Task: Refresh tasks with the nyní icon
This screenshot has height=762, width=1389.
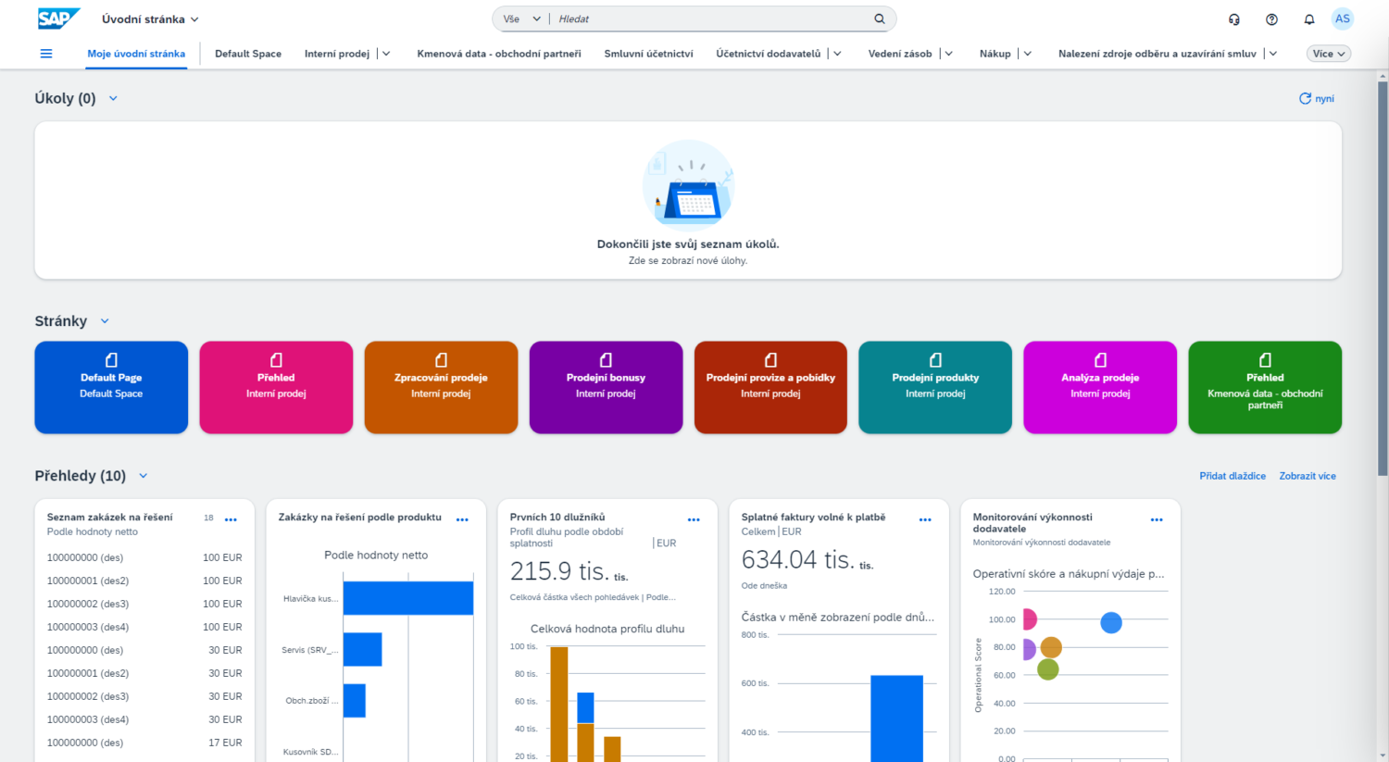Action: 1305,98
